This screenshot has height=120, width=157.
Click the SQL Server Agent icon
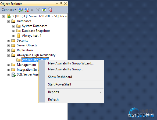coord(13,74)
